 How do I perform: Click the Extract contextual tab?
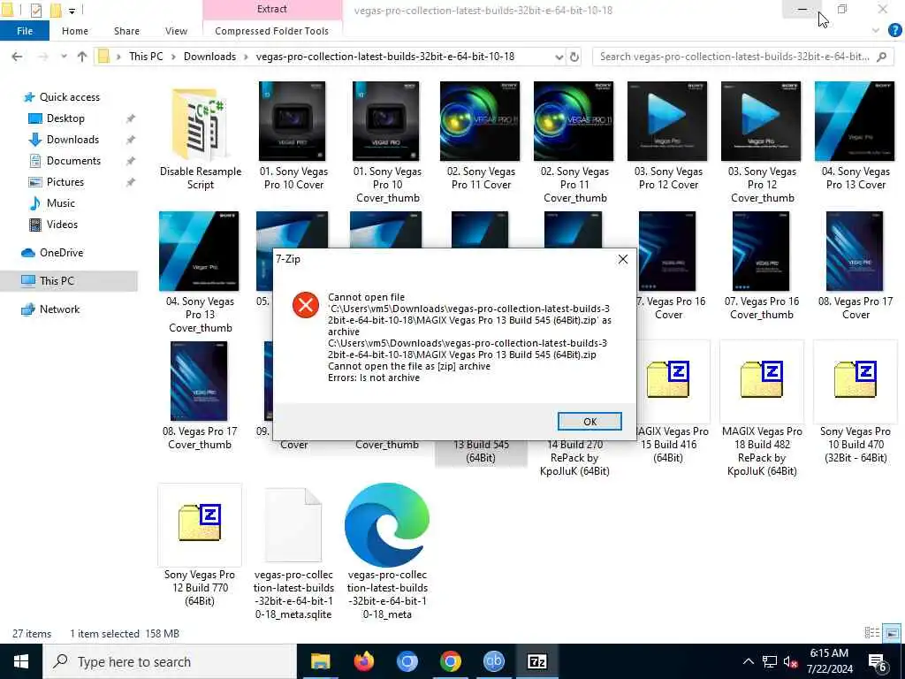(272, 9)
